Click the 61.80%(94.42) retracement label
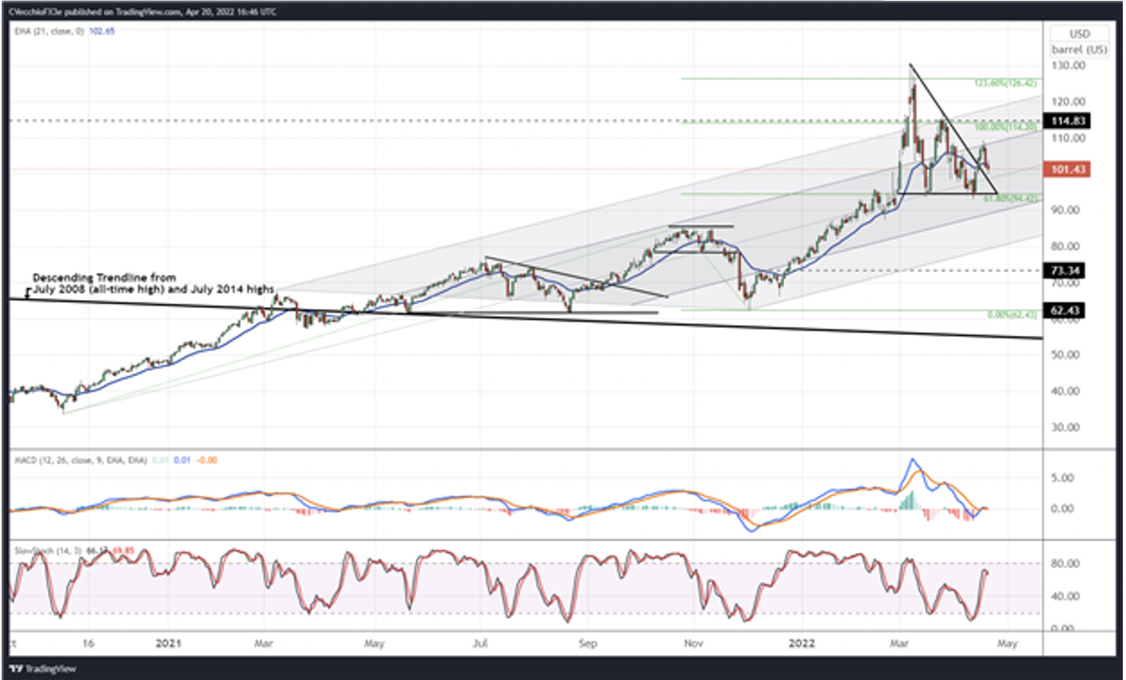The image size is (1126, 680). tap(1010, 197)
